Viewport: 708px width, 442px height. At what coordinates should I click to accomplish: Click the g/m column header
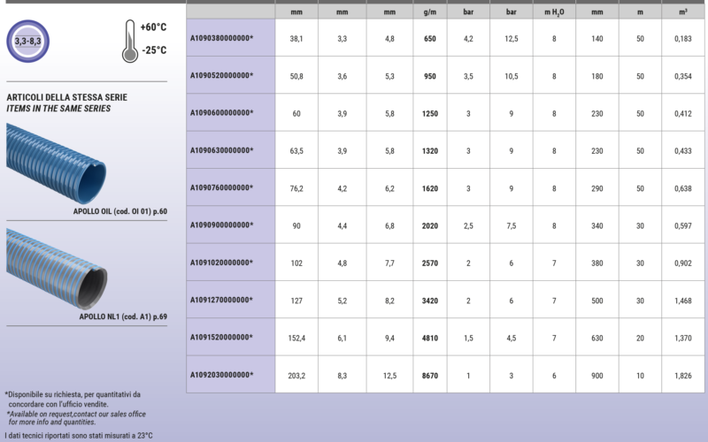click(x=430, y=12)
